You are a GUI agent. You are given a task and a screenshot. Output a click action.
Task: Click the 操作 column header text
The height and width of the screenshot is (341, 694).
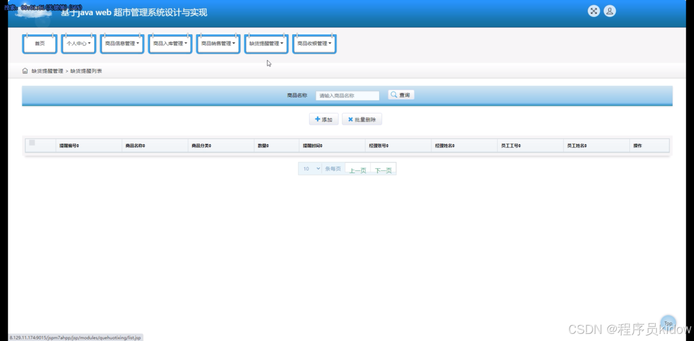tap(638, 146)
